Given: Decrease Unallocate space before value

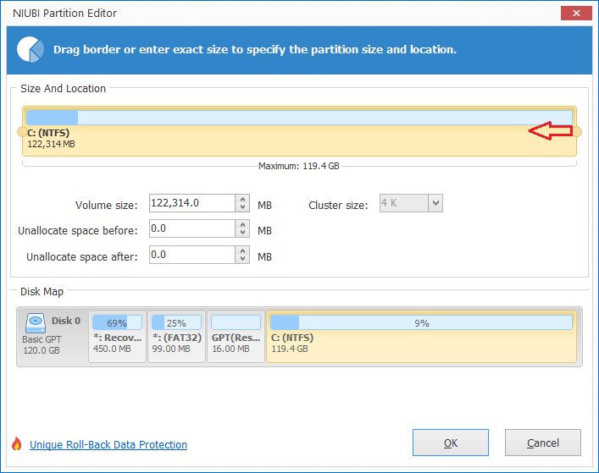Looking at the screenshot, I should 242,233.
